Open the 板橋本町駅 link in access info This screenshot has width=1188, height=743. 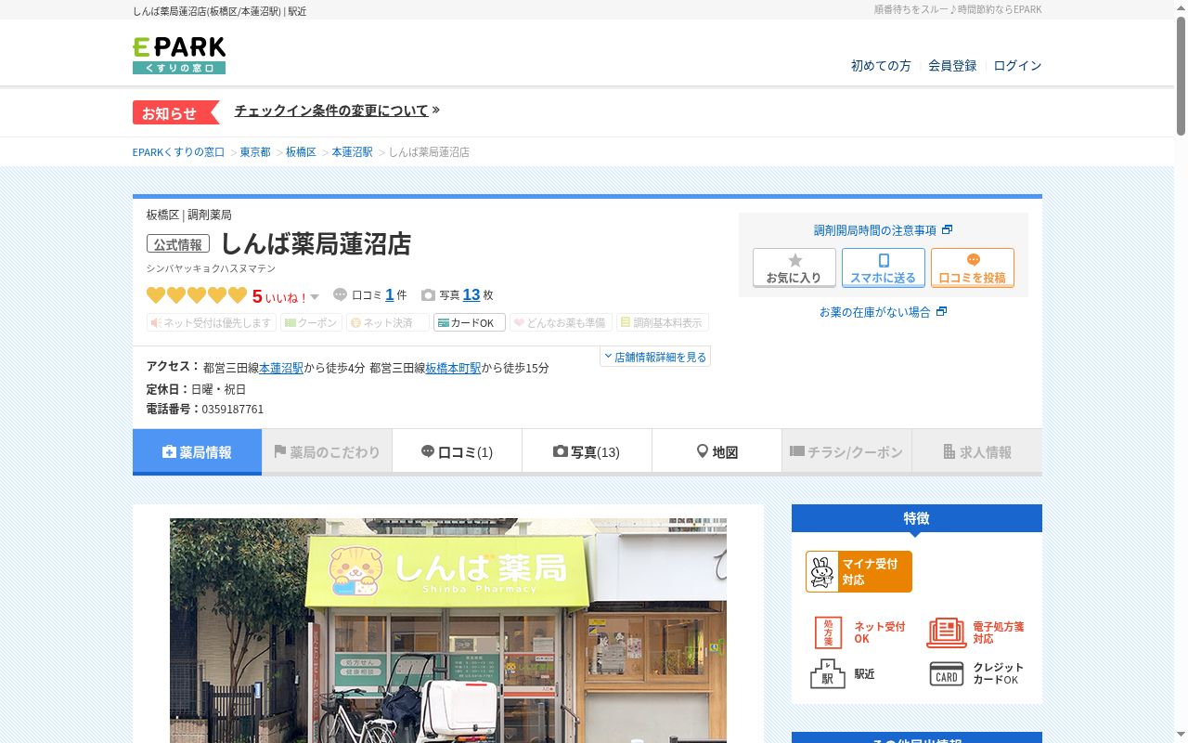pyautogui.click(x=454, y=368)
